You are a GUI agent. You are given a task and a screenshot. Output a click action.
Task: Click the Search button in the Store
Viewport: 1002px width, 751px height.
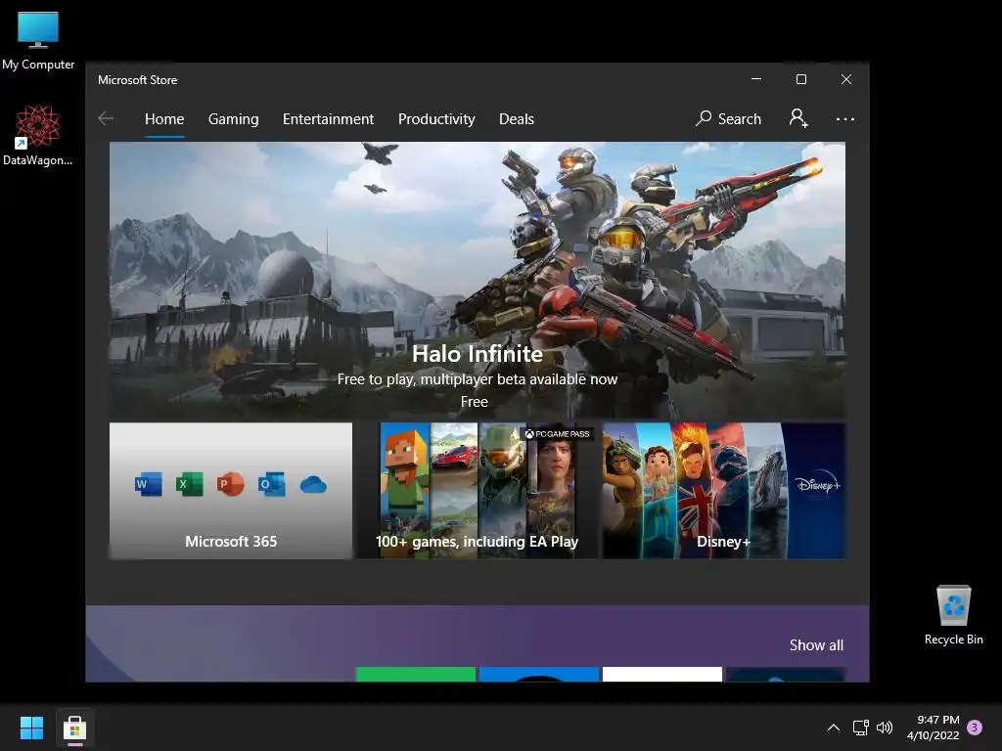[x=728, y=118]
